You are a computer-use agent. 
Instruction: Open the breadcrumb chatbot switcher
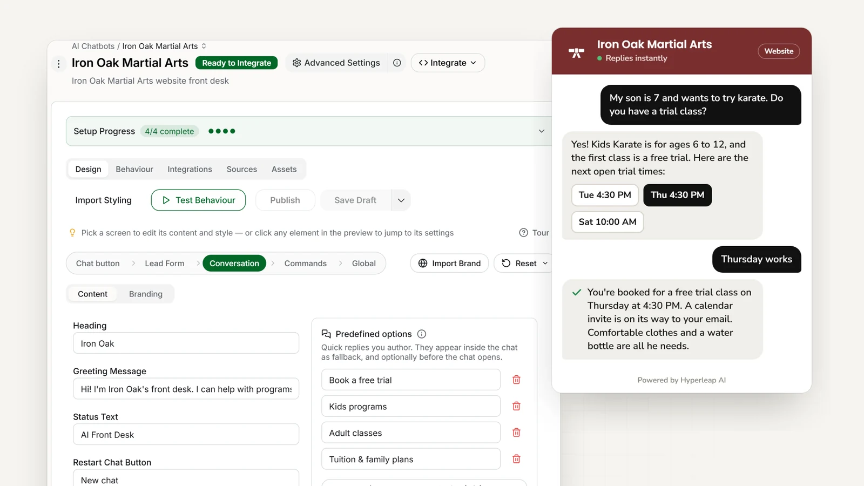[204, 46]
